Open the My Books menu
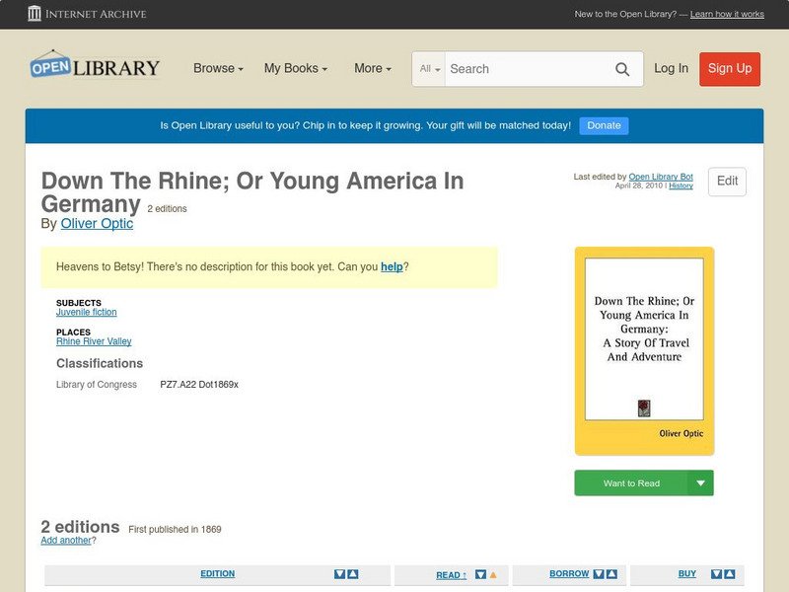This screenshot has height=592, width=789. pyautogui.click(x=295, y=69)
